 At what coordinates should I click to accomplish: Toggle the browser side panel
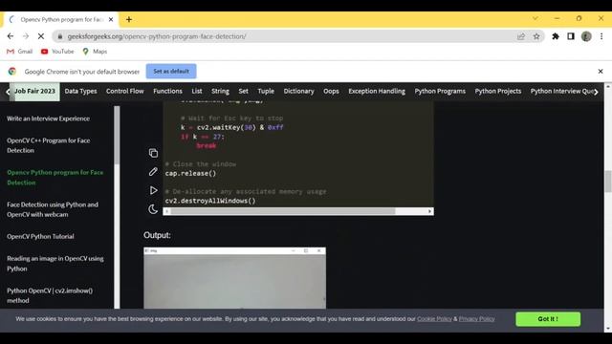pyautogui.click(x=571, y=36)
